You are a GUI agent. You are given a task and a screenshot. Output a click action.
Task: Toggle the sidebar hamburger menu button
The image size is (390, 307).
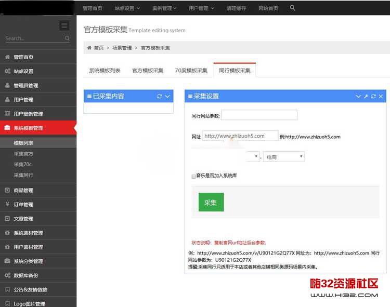coord(64,25)
